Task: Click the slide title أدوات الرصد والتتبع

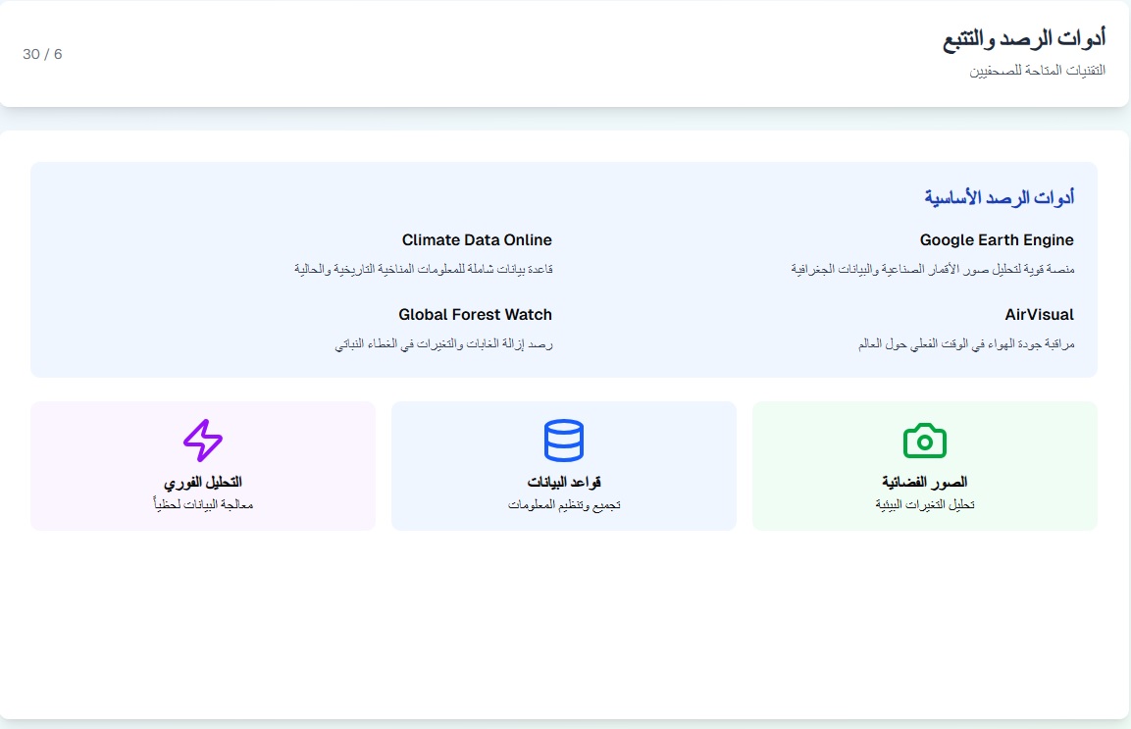Action: 1024,38
